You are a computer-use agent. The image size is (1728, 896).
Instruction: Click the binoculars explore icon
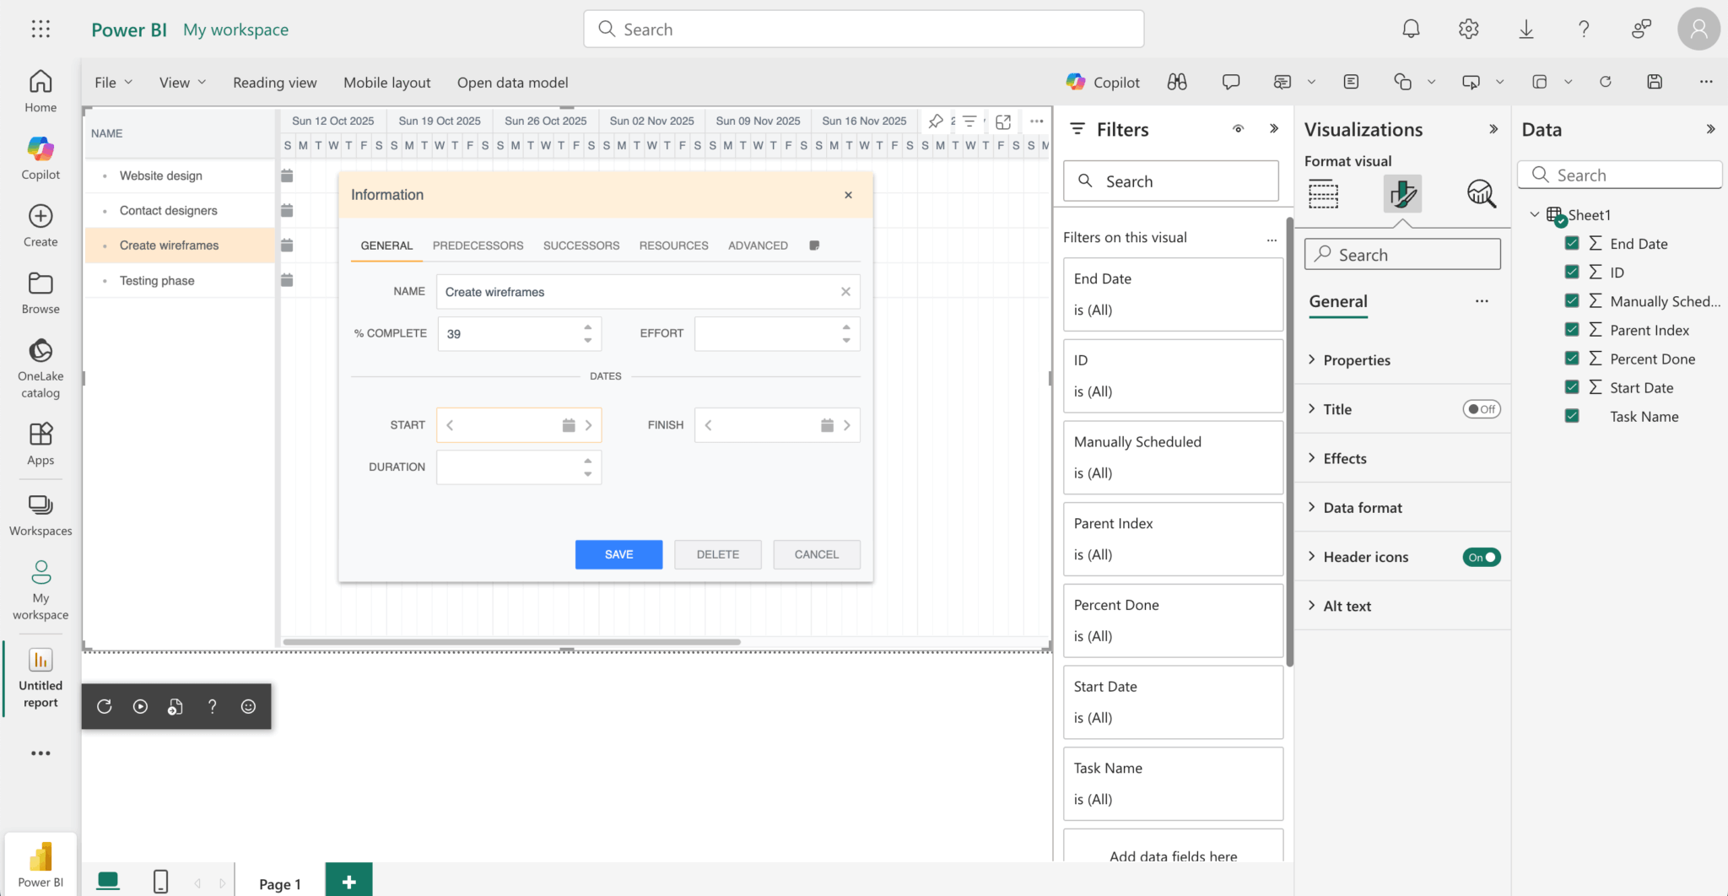[1177, 82]
